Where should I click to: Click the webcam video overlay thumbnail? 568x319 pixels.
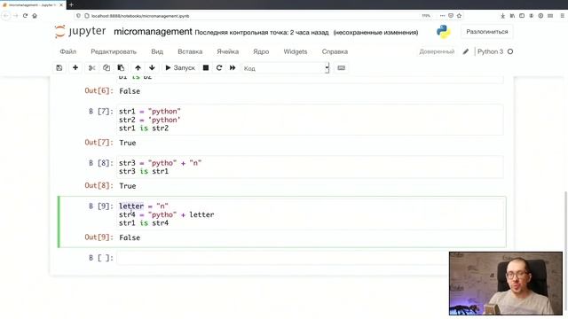point(506,284)
